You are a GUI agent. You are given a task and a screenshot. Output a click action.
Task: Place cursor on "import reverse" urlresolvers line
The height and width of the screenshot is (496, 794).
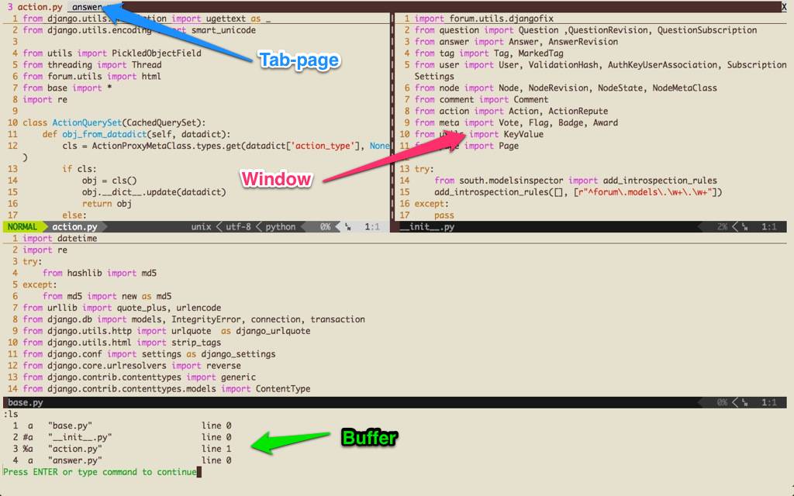click(x=132, y=366)
